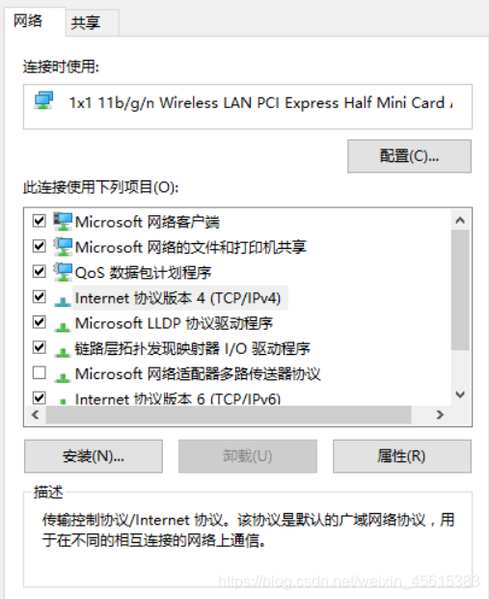Select Internet 协议版本 4 (TCP/IPv4) item

[x=177, y=298]
